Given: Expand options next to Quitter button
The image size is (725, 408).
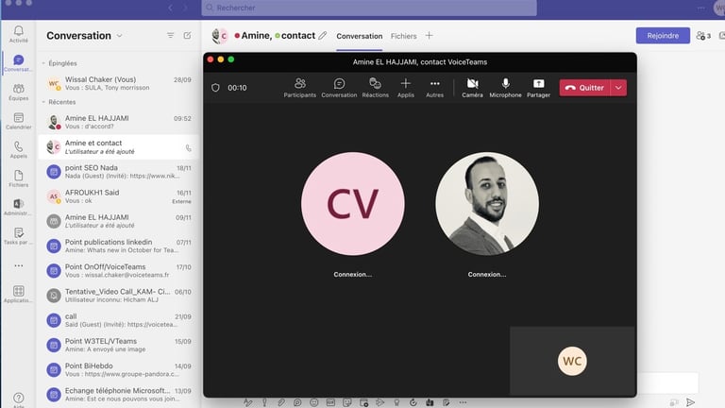Looking at the screenshot, I should click(618, 88).
